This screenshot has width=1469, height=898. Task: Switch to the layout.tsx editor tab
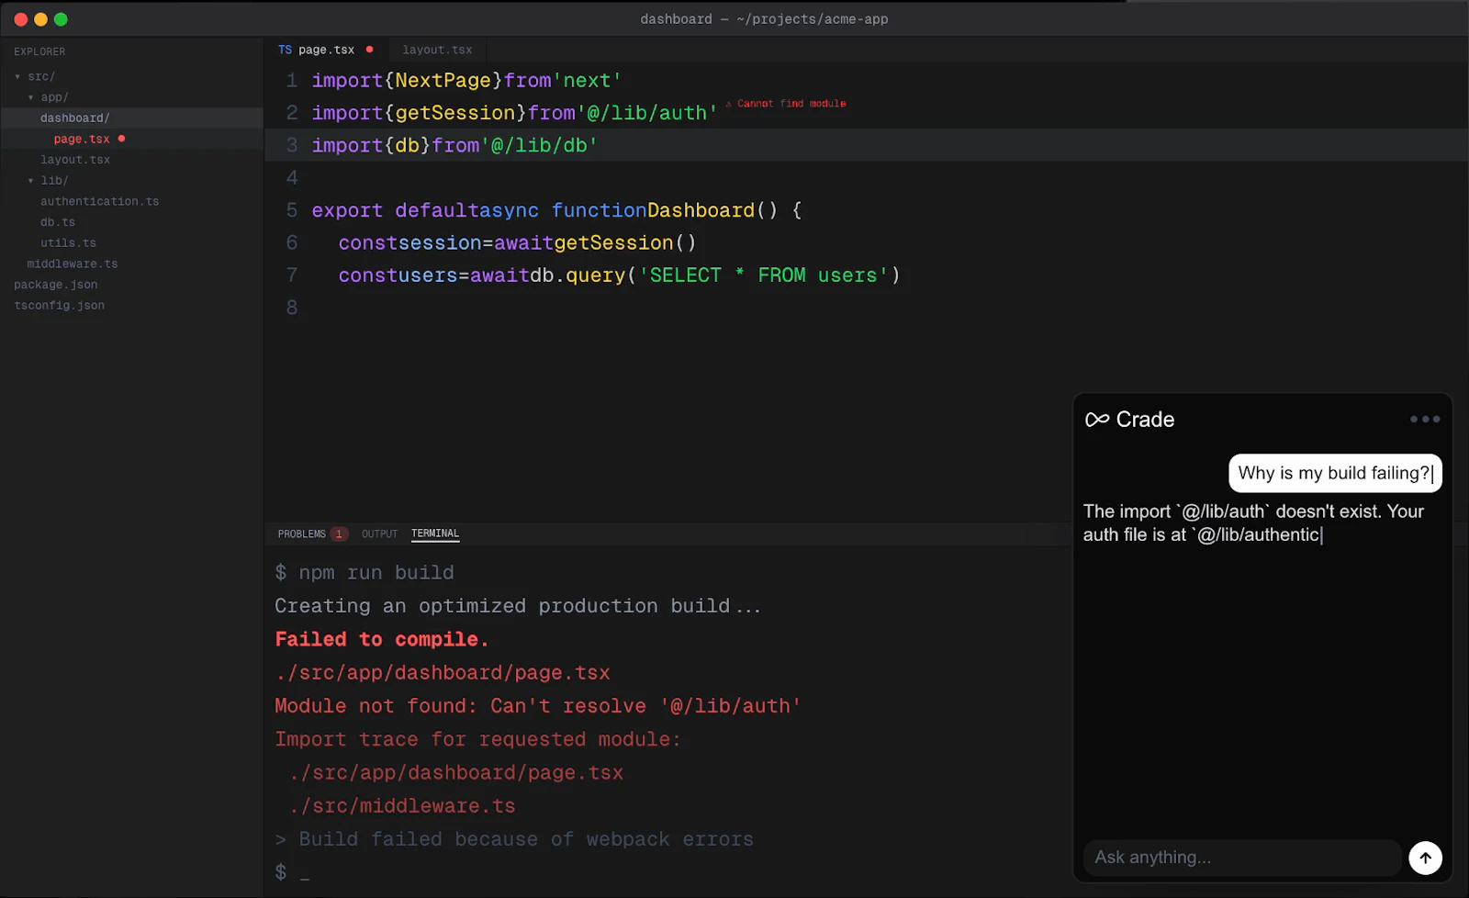tap(437, 50)
